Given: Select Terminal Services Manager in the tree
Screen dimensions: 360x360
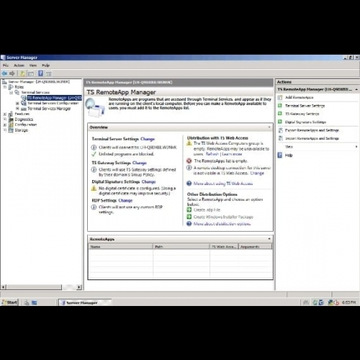Looking at the screenshot, I should coord(49,109).
